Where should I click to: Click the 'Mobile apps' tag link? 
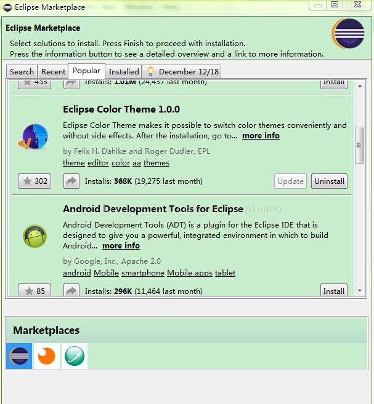(189, 273)
